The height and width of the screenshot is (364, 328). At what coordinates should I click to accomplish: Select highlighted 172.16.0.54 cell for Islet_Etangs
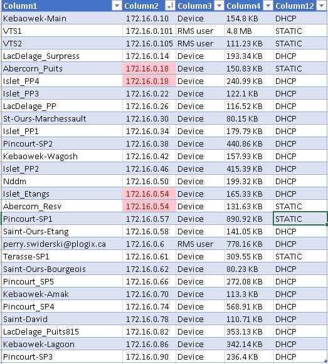tap(149, 194)
